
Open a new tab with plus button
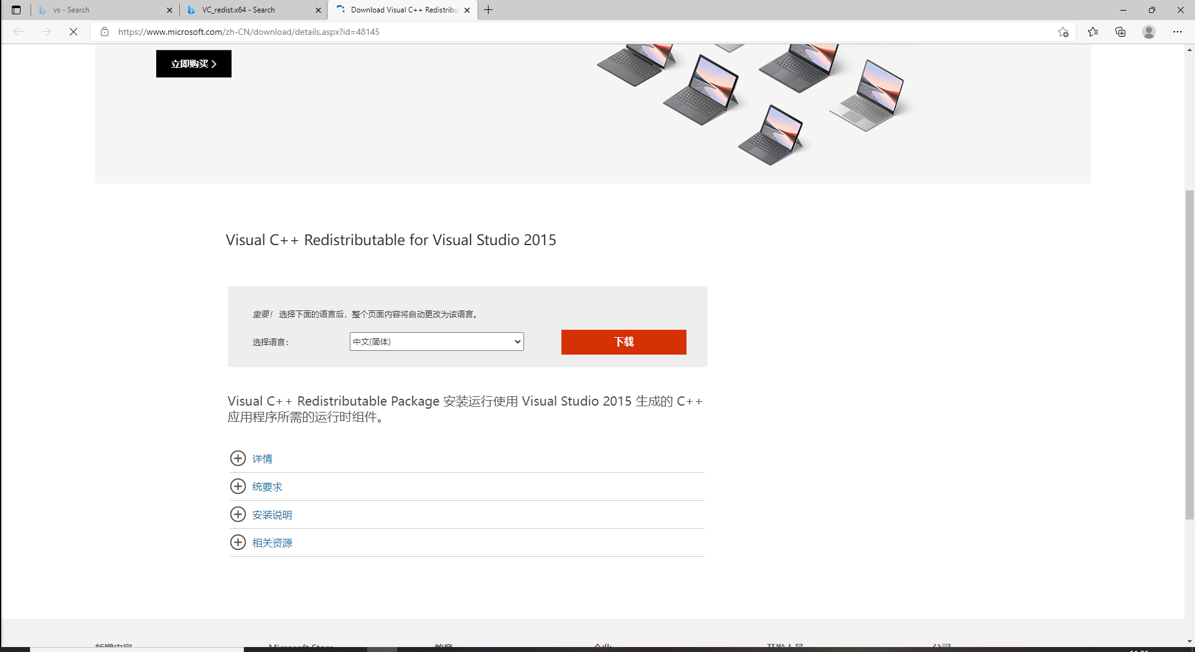pos(489,10)
